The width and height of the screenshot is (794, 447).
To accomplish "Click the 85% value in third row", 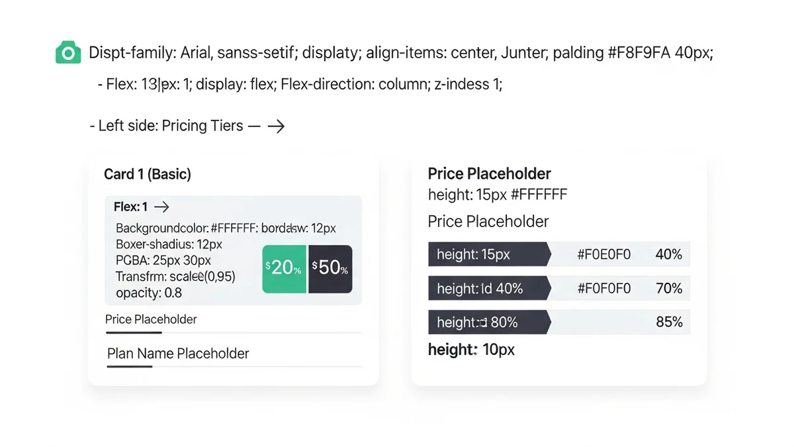I will pyautogui.click(x=668, y=323).
